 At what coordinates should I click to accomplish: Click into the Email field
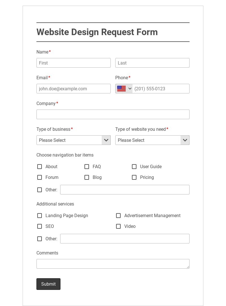click(x=73, y=89)
